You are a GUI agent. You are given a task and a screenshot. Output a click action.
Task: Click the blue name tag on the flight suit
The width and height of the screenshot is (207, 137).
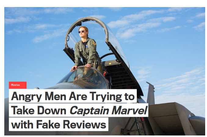tap(86, 46)
